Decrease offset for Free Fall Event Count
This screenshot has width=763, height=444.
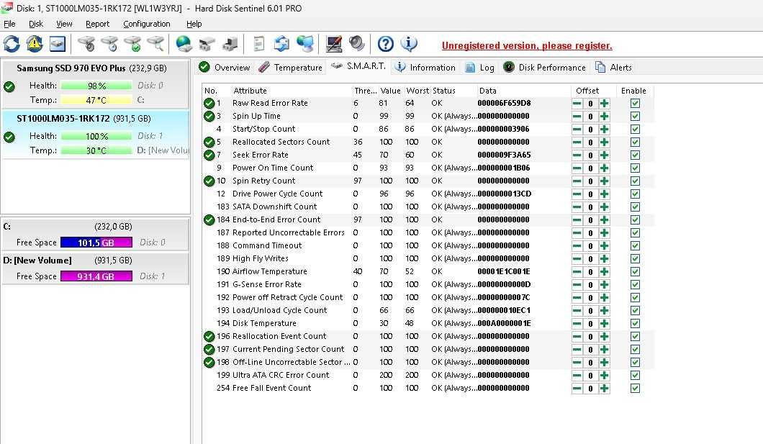pos(577,388)
